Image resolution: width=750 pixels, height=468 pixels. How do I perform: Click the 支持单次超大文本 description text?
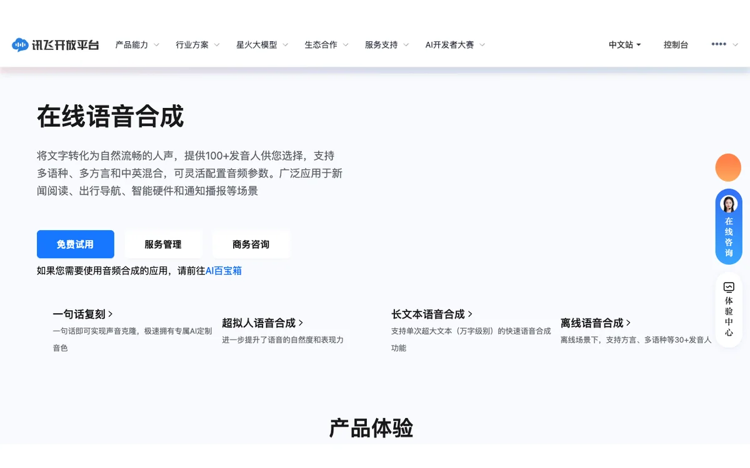[x=471, y=339]
